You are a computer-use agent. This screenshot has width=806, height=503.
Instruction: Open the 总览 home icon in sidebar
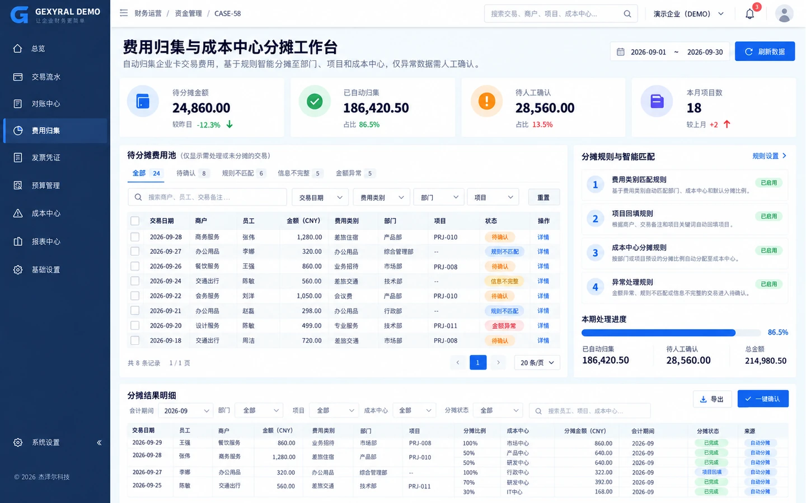pos(18,49)
